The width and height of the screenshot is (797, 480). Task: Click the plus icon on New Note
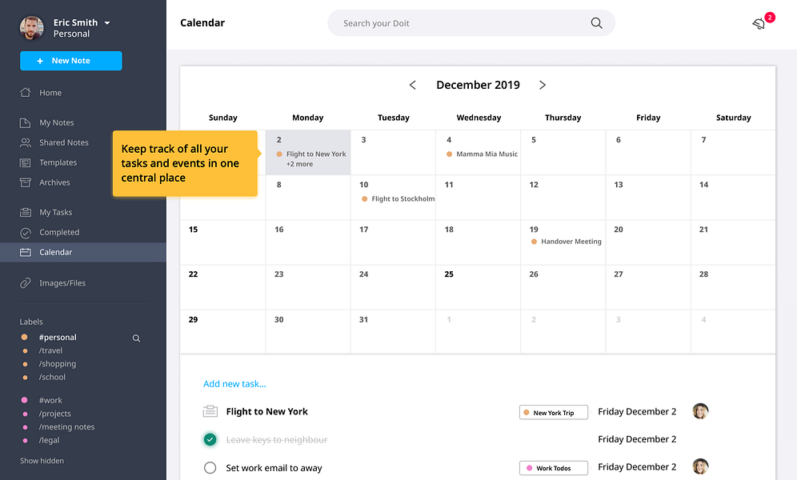(x=40, y=61)
